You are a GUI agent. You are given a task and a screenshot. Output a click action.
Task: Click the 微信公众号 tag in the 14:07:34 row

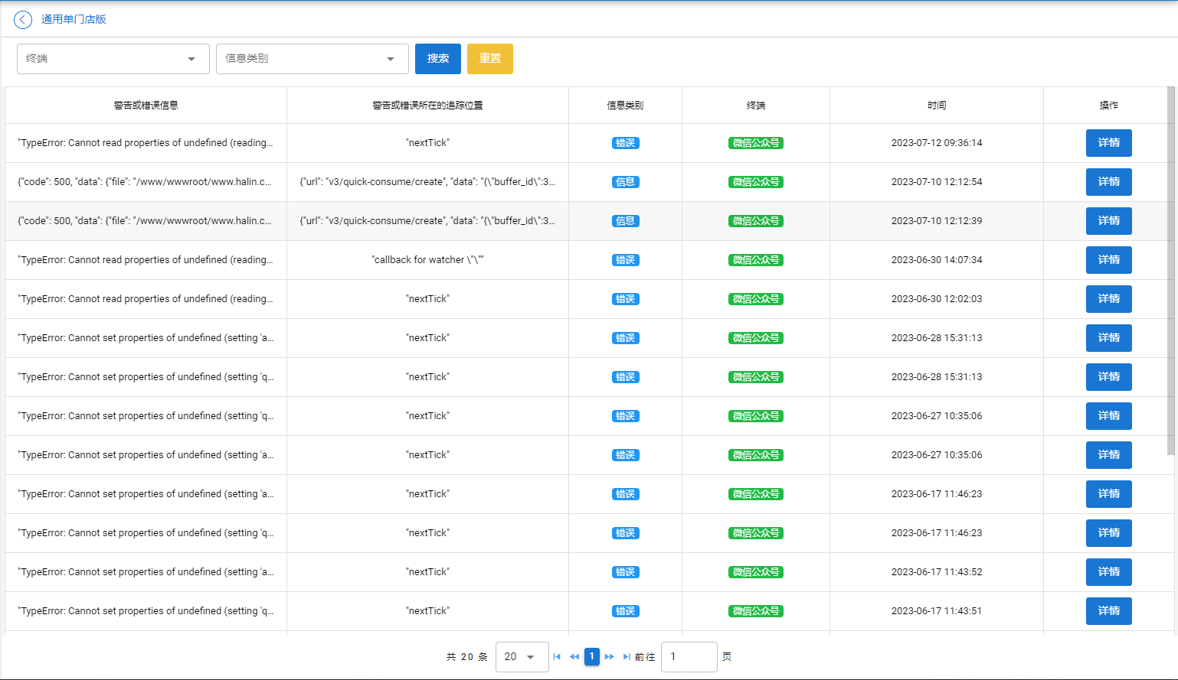[756, 260]
